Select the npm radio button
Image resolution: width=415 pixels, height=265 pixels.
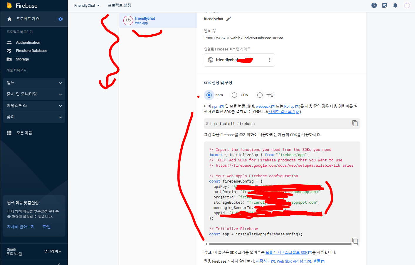tap(209, 95)
